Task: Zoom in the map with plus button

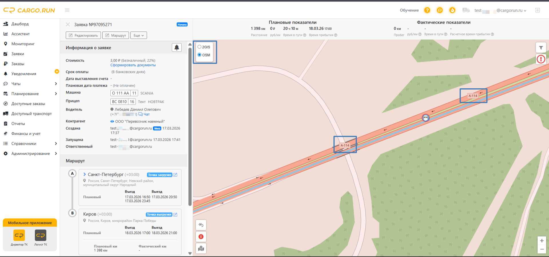Action: coord(542,241)
